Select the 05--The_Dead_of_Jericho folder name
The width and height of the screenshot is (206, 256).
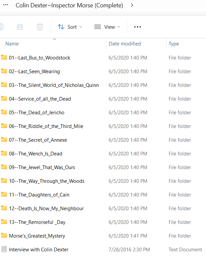coord(37,113)
